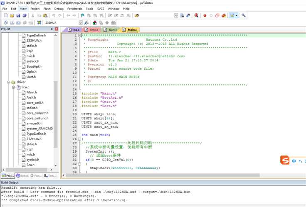
Task: Save all open files
Action: [25, 15]
